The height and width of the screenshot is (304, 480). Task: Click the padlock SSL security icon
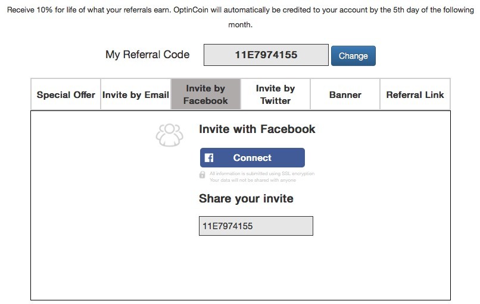[202, 175]
